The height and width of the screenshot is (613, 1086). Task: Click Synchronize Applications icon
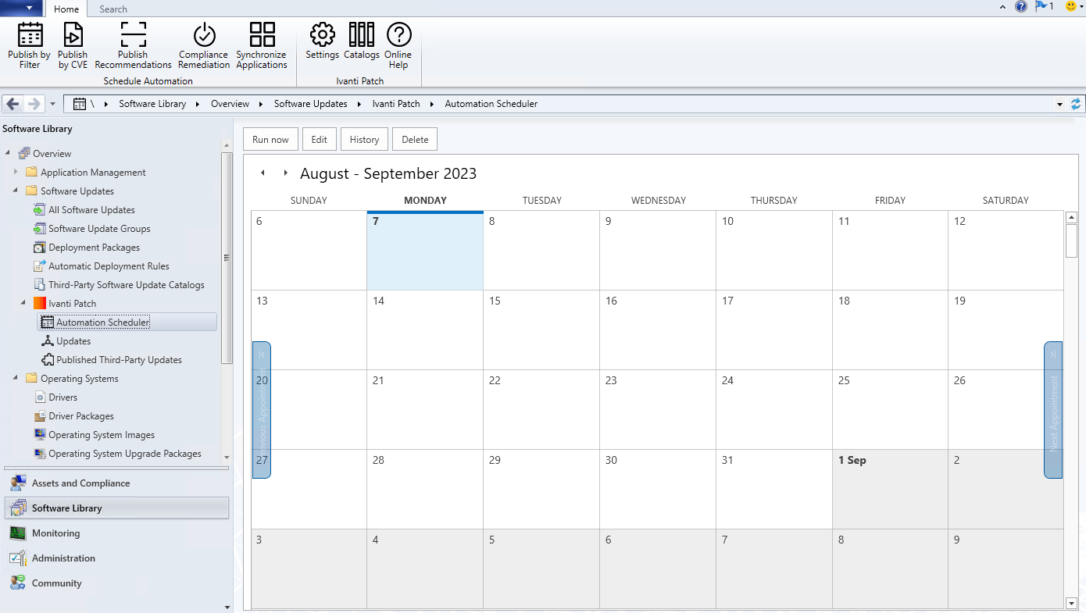pos(262,35)
